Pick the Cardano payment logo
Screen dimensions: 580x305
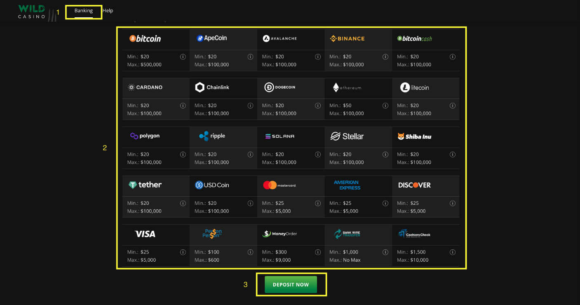click(x=145, y=87)
